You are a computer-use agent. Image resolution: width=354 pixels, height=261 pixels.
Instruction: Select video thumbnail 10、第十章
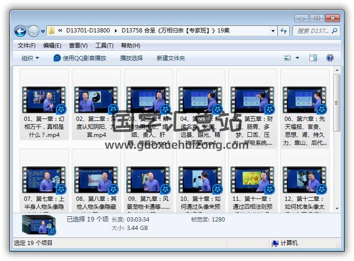click(200, 180)
